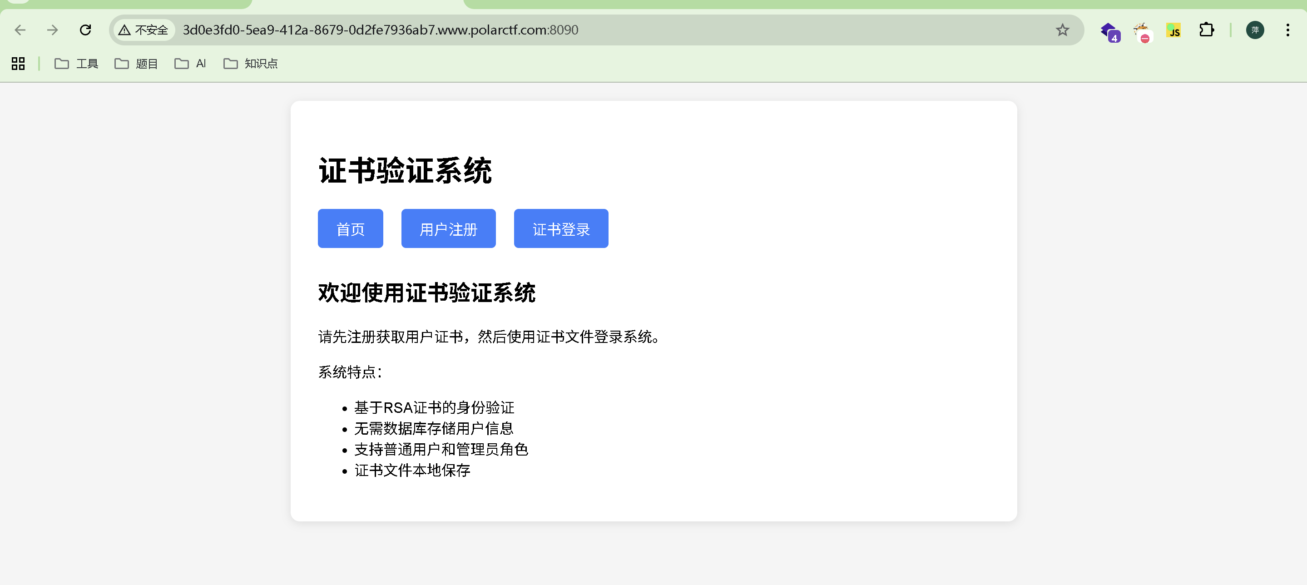Screen dimensions: 1307x585
Task: Open the purple extension with badge 4
Action: (1109, 31)
